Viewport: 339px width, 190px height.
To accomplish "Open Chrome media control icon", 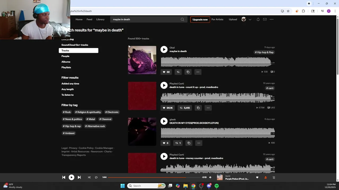I will (x=322, y=11).
